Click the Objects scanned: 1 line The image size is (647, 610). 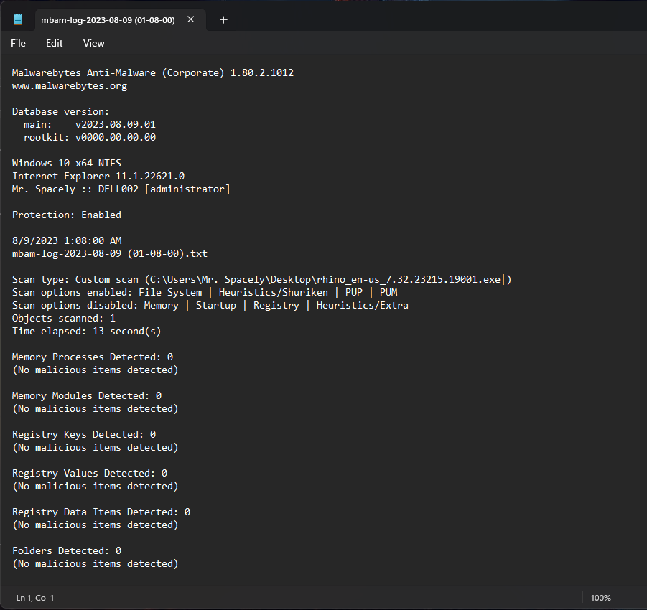coord(63,319)
